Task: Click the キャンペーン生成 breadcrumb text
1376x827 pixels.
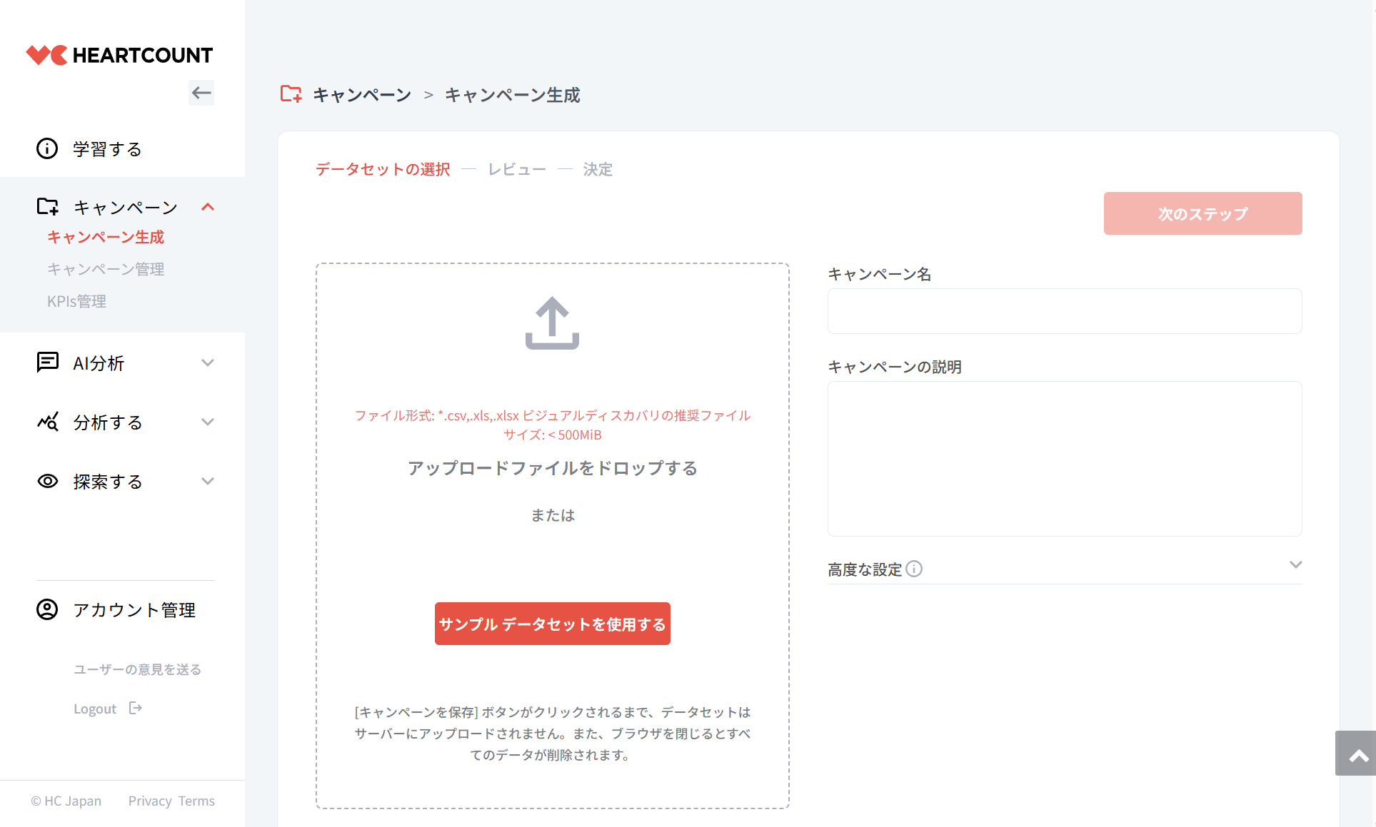Action: click(512, 95)
